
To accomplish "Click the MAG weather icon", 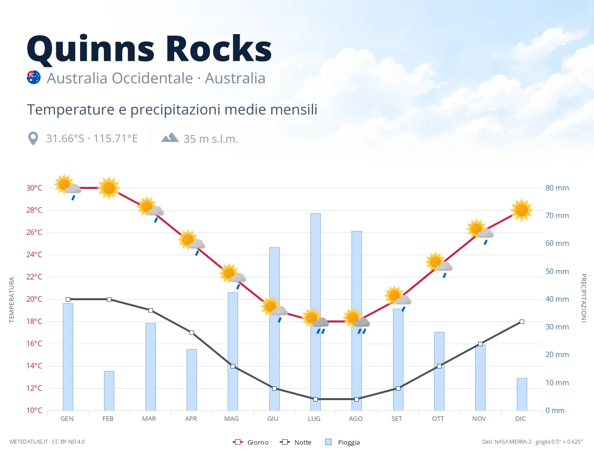I will (232, 276).
